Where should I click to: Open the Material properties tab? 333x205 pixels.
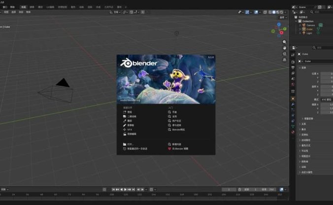tap(293, 132)
